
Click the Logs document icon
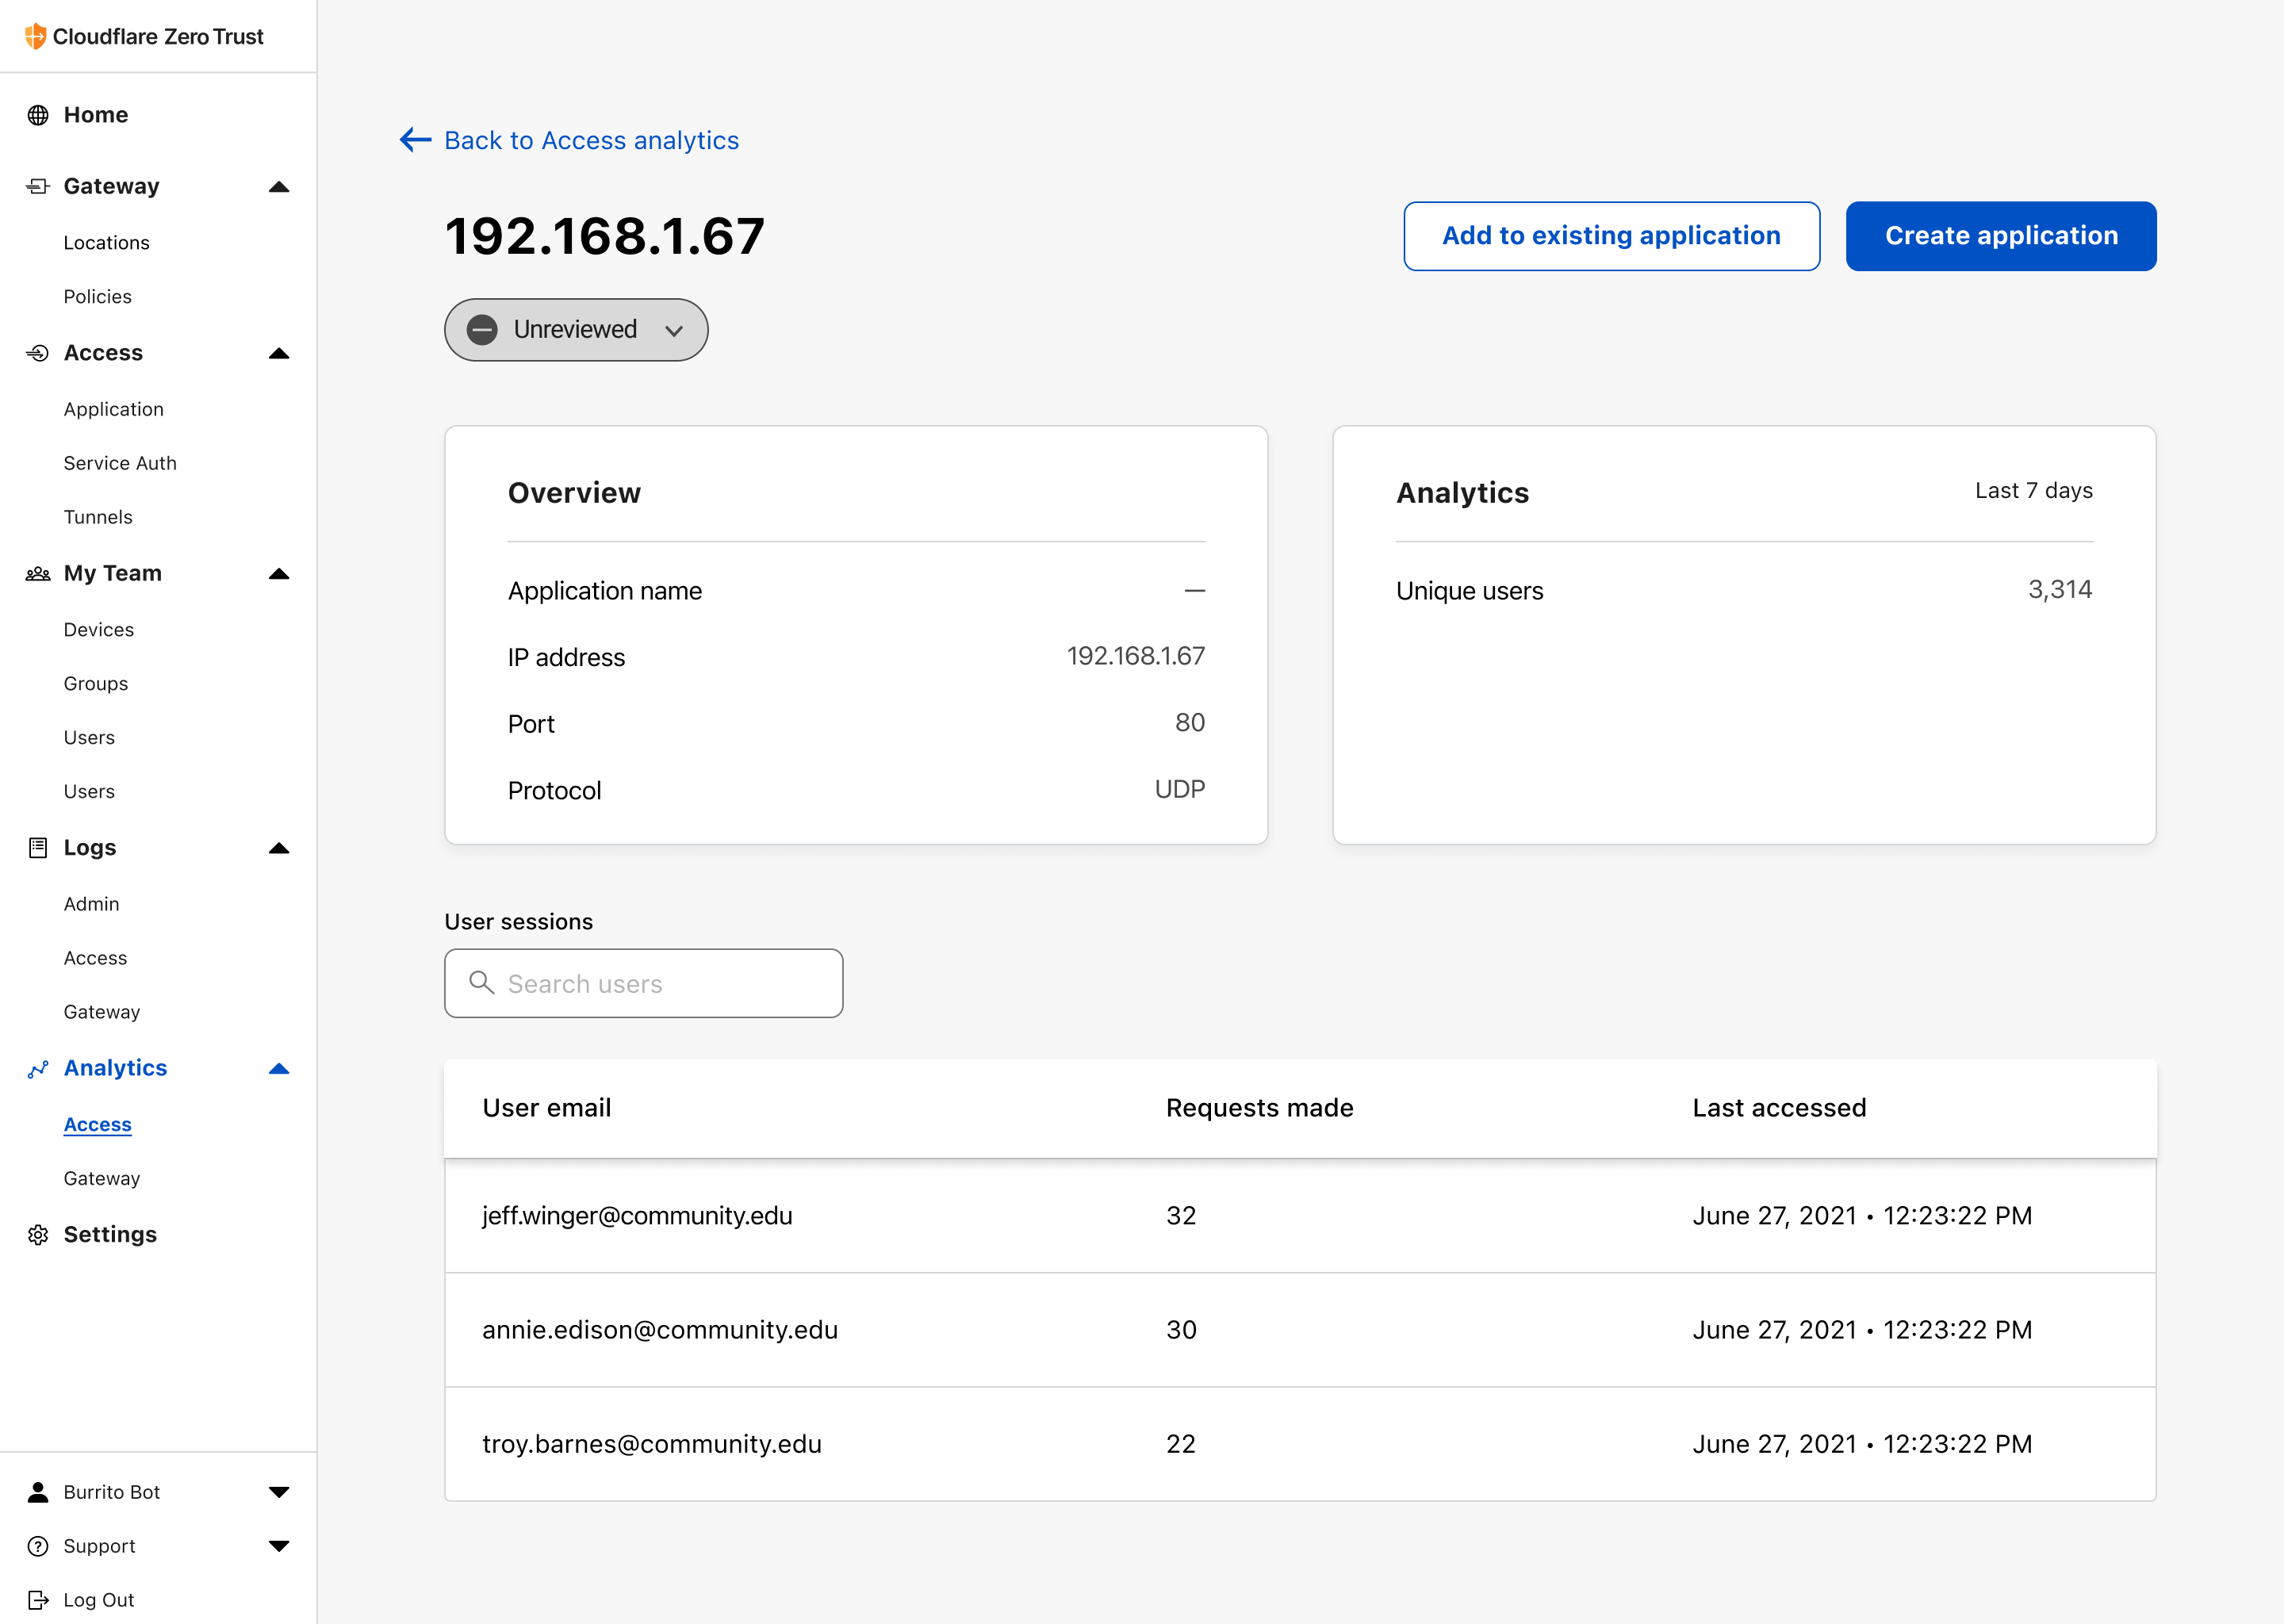38,847
